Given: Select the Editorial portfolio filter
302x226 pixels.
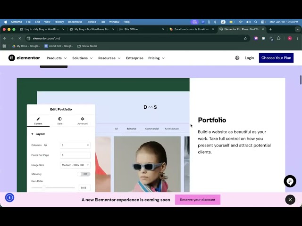Looking at the screenshot, I should [x=131, y=129].
